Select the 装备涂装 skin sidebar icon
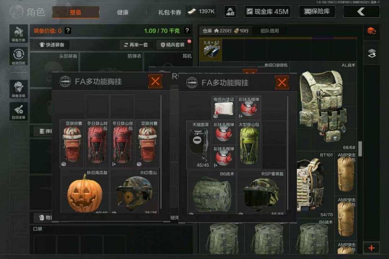The image size is (389, 259). pyautogui.click(x=19, y=89)
